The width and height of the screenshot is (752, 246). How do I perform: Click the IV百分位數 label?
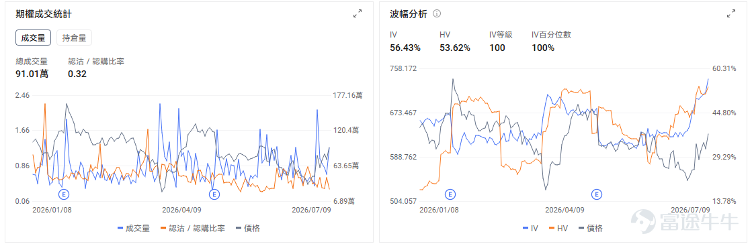[x=551, y=34]
